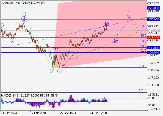Image resolution: width=163 pixels, height=116 pixels.
Task: Select the 134.920 price axis label
Action: click(x=153, y=85)
